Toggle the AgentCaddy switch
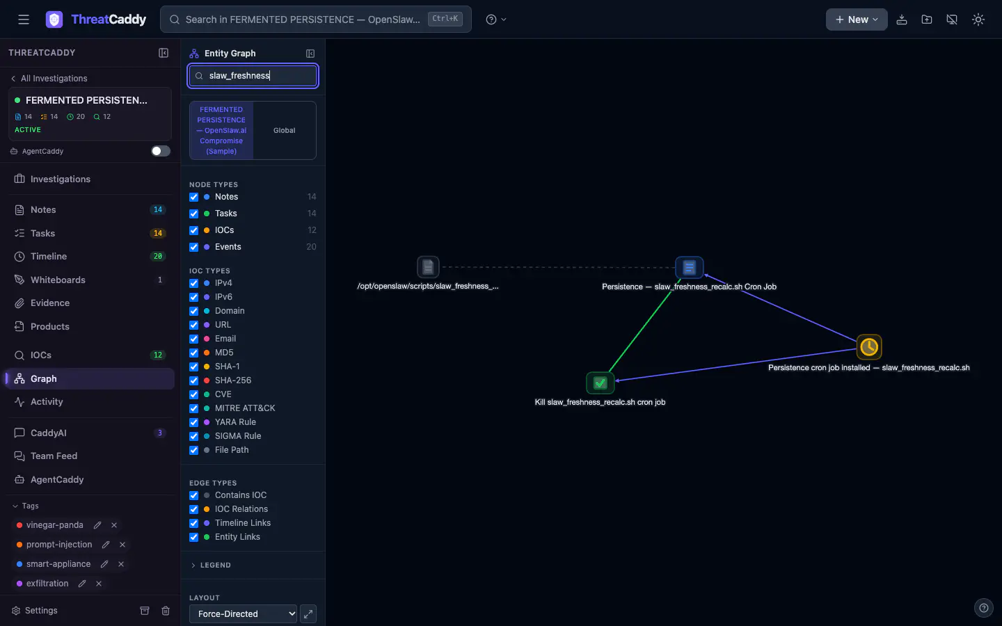 coord(161,151)
